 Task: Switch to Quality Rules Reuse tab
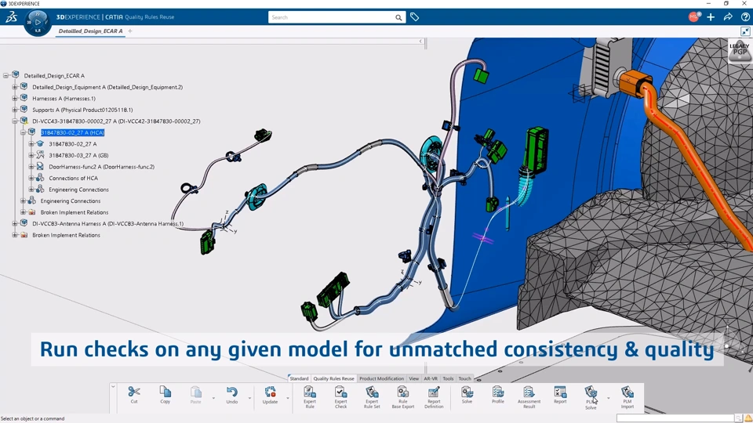[333, 378]
